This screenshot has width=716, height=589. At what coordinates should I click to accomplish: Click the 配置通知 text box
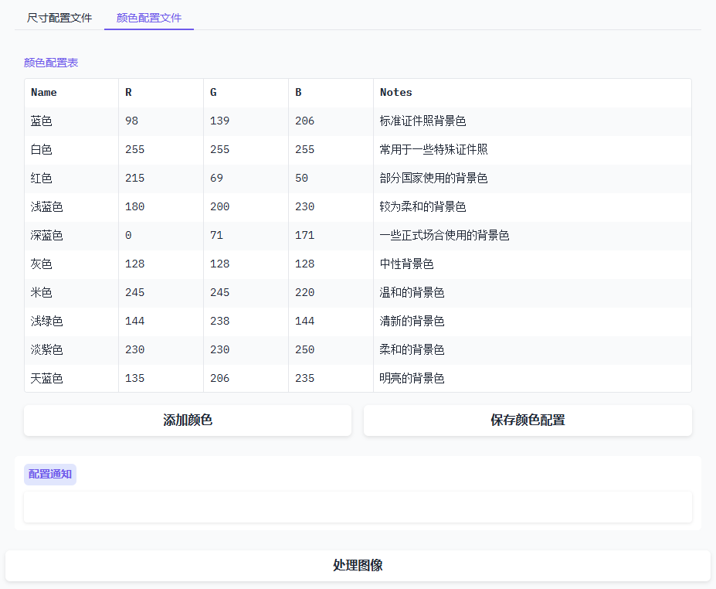tap(358, 507)
